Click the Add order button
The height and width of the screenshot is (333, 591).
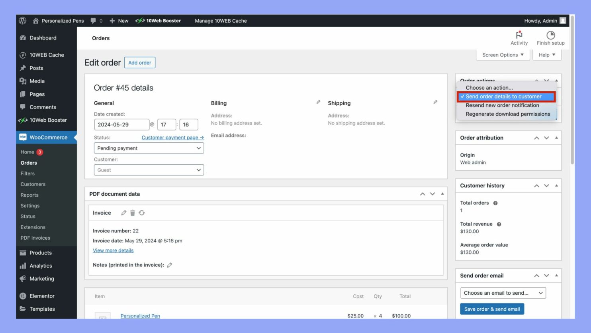click(139, 62)
